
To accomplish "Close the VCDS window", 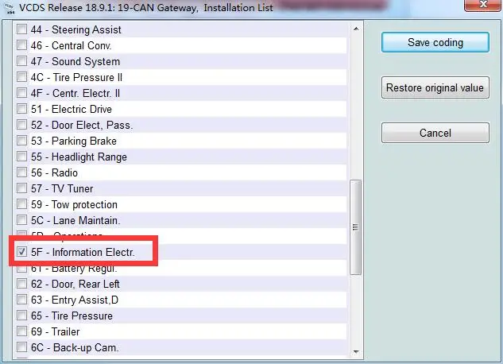I will tap(482, 5).
